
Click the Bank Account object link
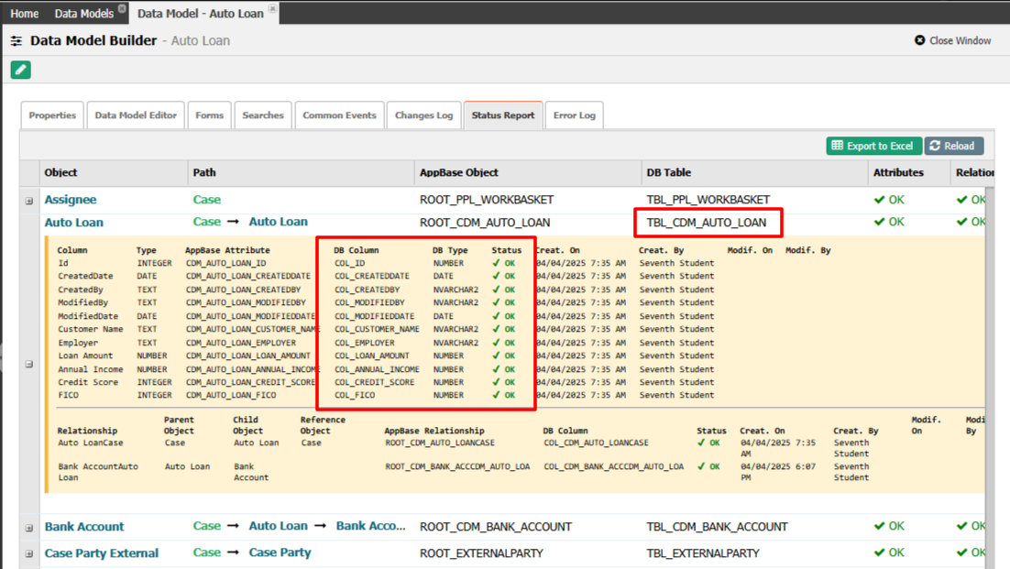84,527
